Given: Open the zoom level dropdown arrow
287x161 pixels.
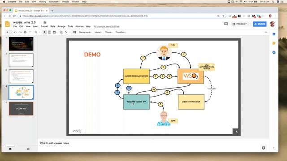Looking at the screenshot, I should click(40, 32).
